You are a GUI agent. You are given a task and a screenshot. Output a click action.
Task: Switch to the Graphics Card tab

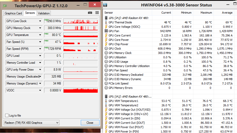tap(13, 13)
